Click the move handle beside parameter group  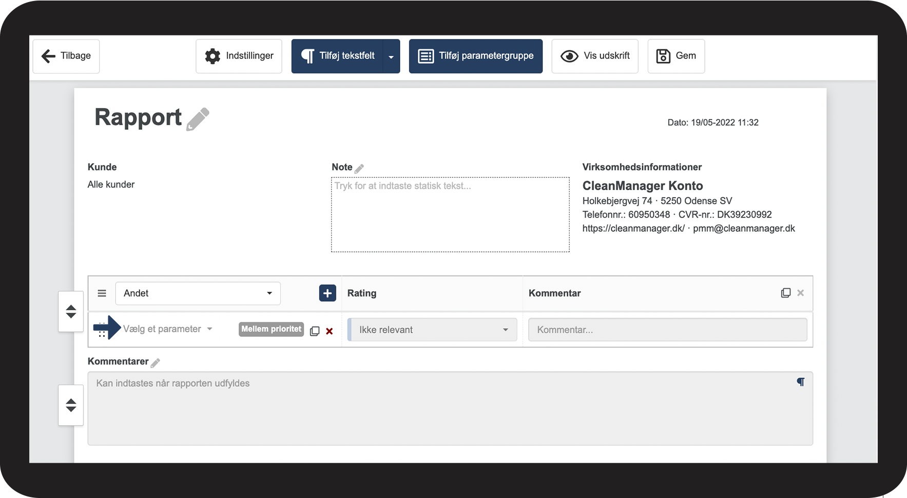[x=71, y=311]
